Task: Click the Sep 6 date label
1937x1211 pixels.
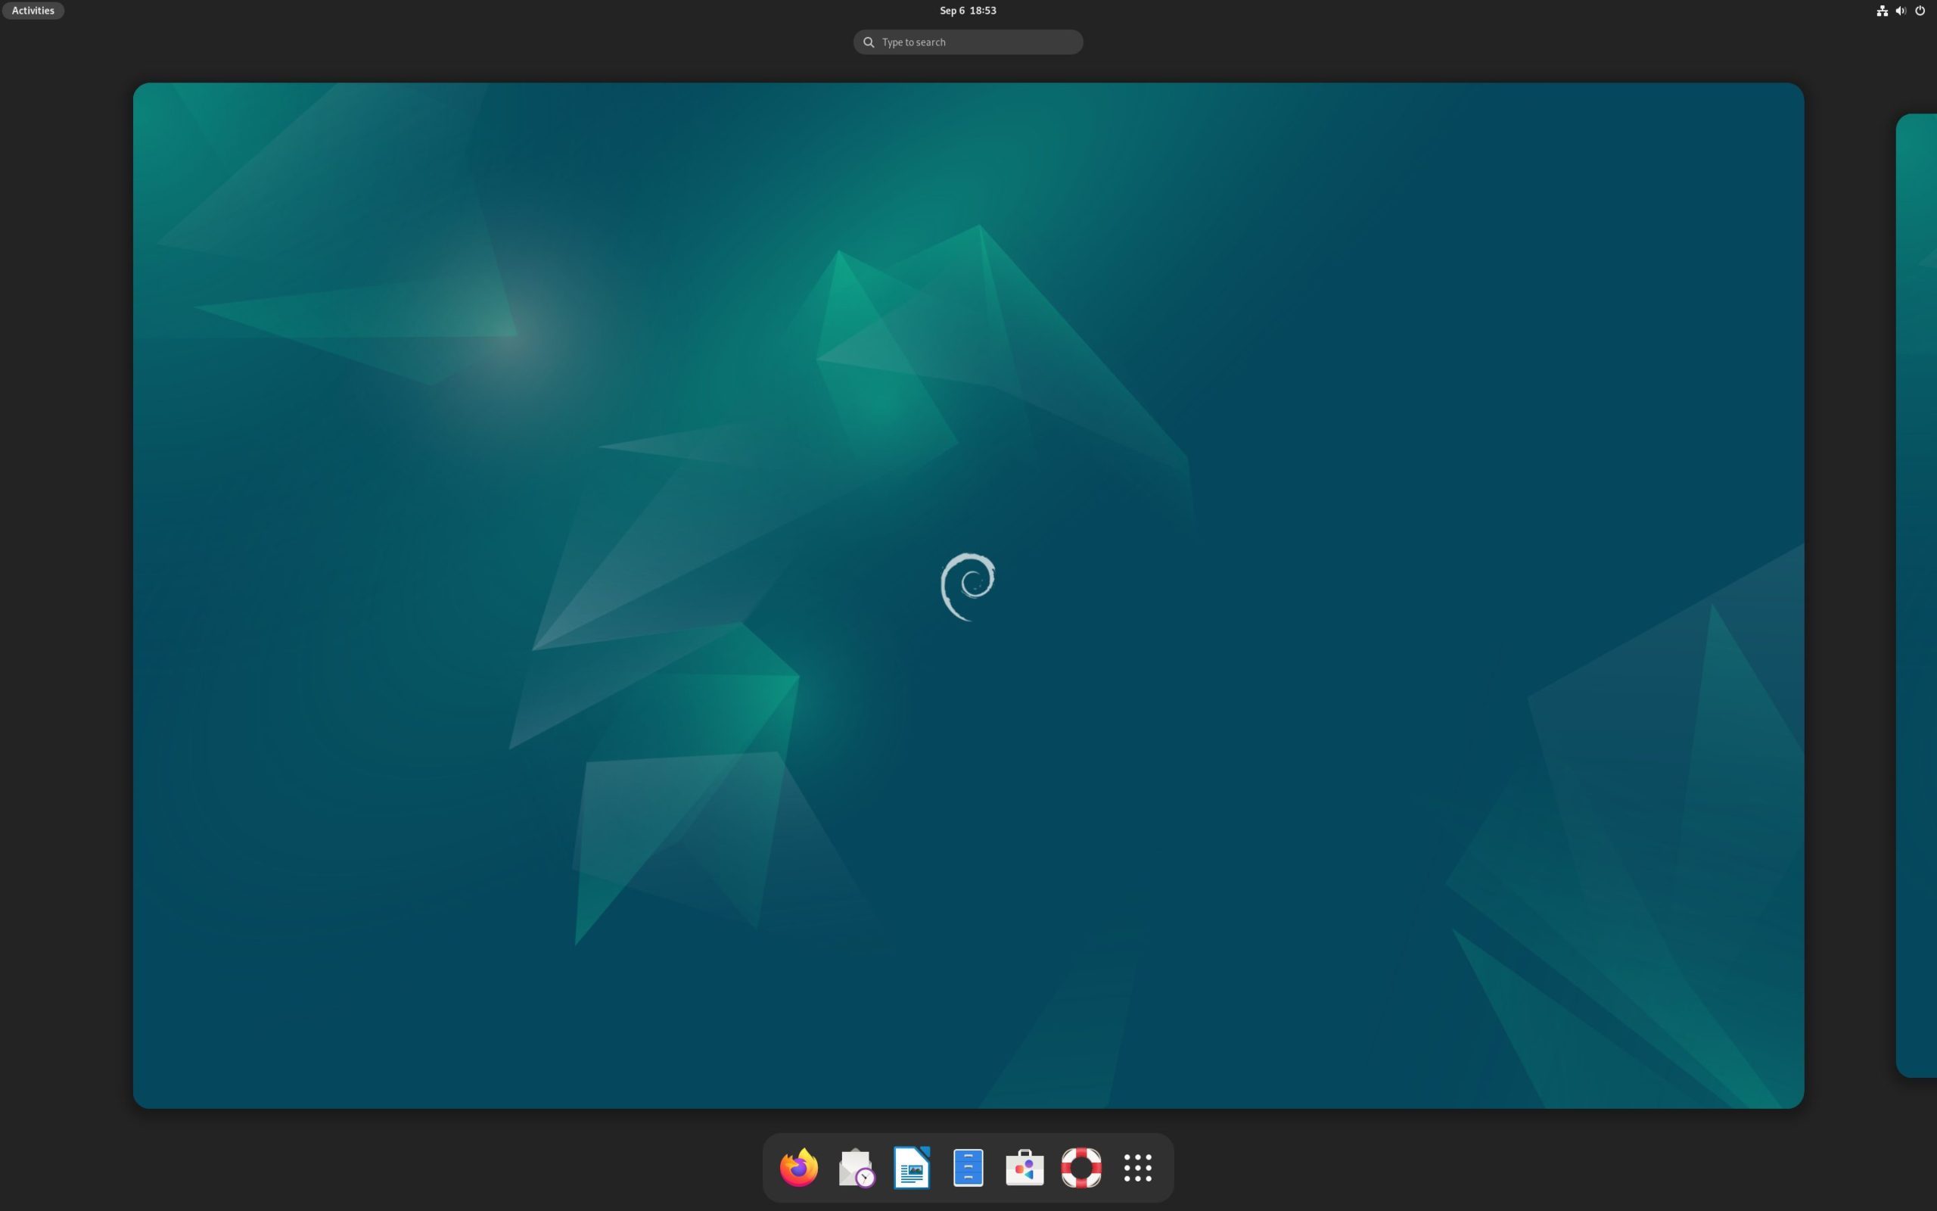Action: click(952, 11)
